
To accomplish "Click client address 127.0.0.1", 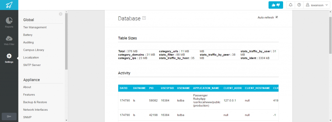I will click(230, 101).
